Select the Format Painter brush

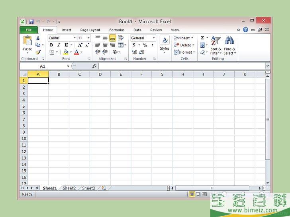coord(38,52)
